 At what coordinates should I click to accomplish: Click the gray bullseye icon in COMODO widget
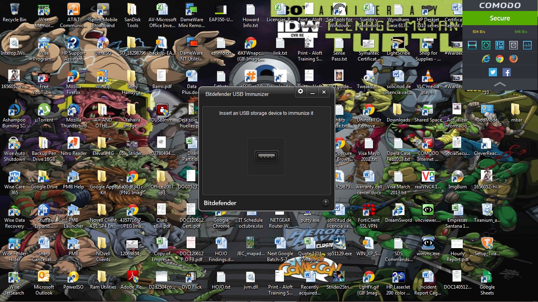514,45
